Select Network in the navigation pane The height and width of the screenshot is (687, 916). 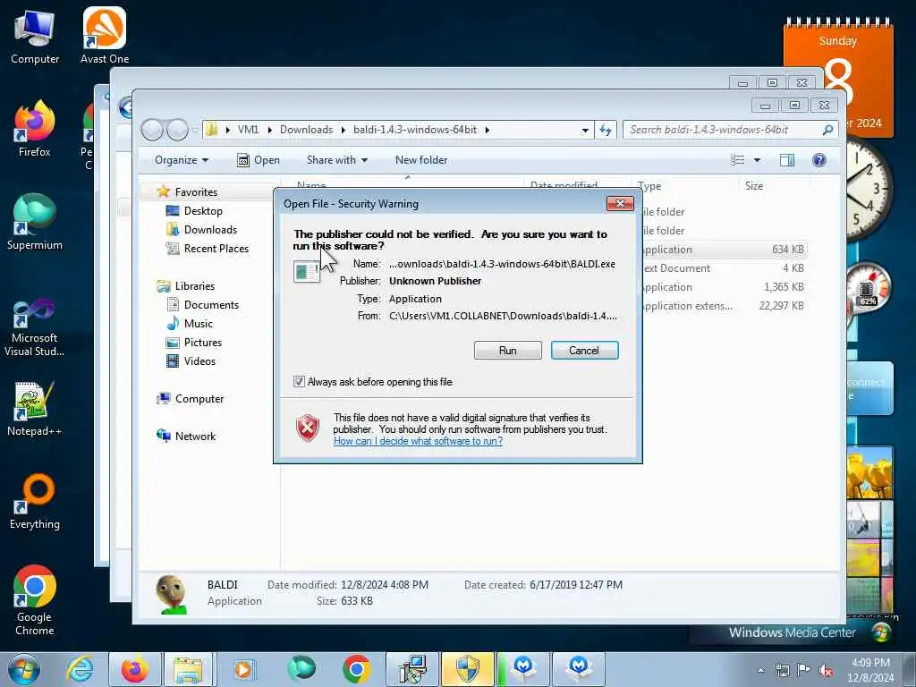pyautogui.click(x=195, y=437)
